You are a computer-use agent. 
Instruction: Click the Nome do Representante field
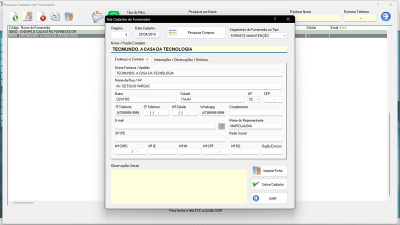(x=255, y=126)
